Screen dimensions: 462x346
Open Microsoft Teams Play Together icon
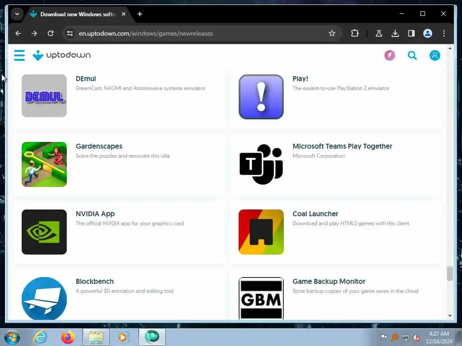tap(261, 164)
